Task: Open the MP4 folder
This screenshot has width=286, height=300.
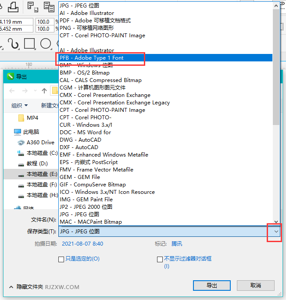Action: pos(32,118)
